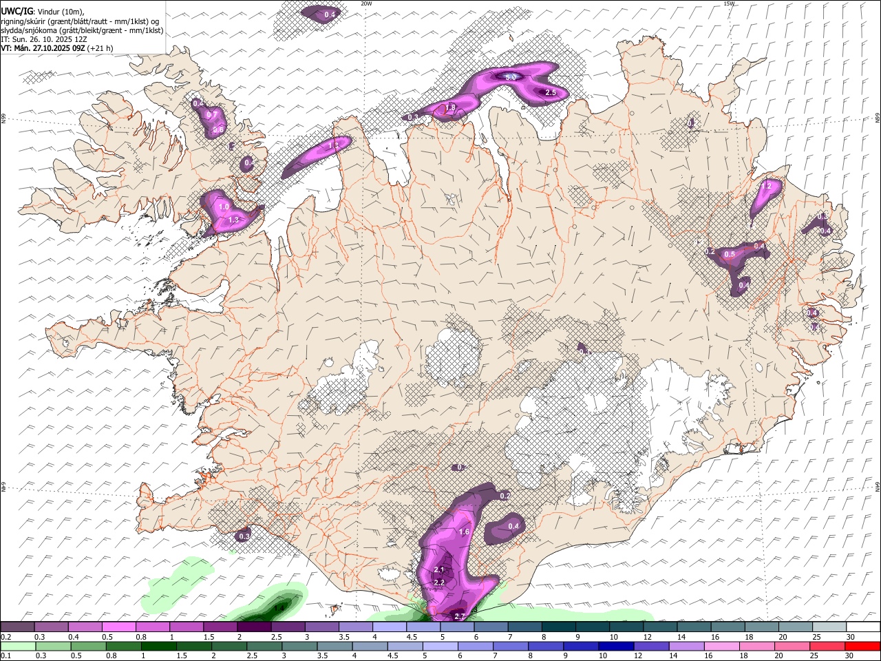Click the '1.6' value in the south
Screen dimensions: 881x661
click(x=464, y=532)
